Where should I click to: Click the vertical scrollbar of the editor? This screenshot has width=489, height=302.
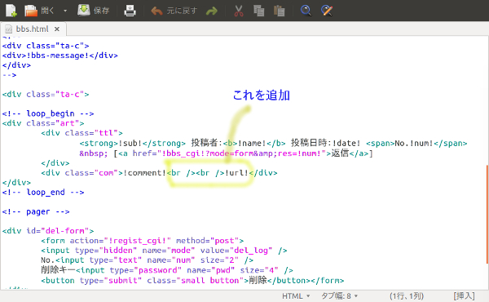pos(487,214)
